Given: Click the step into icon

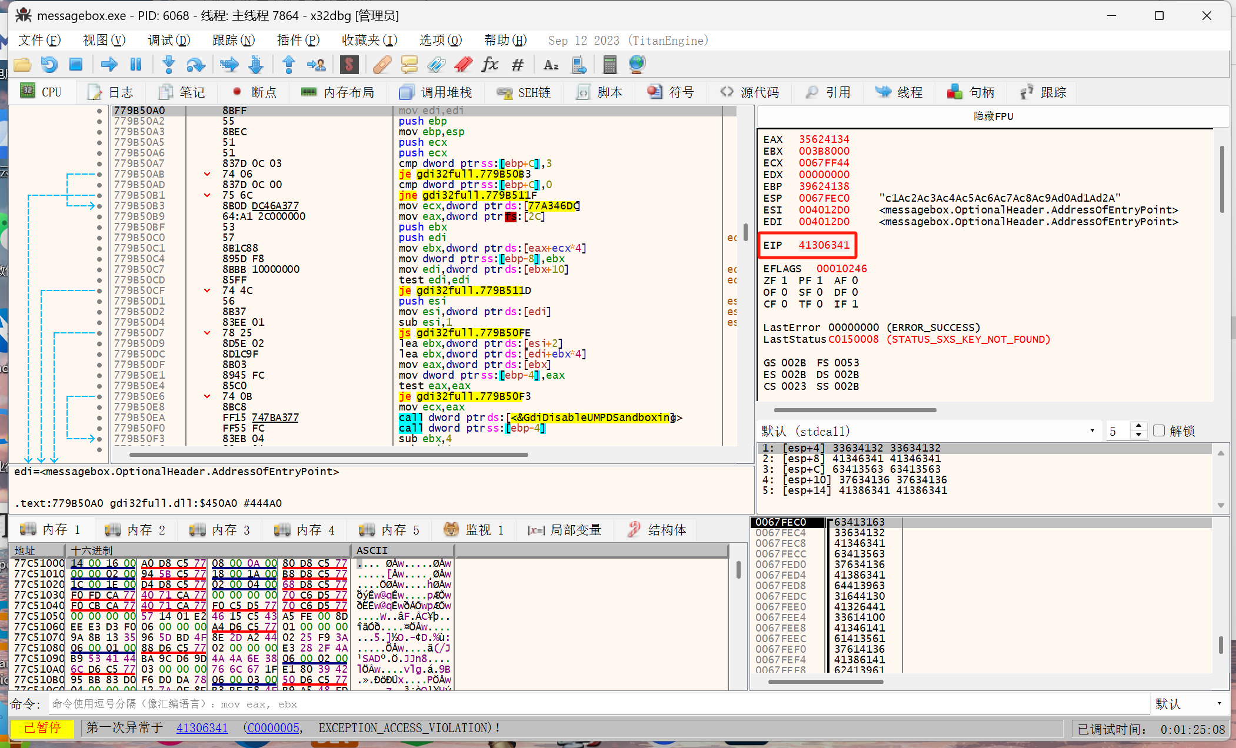Looking at the screenshot, I should [x=169, y=65].
